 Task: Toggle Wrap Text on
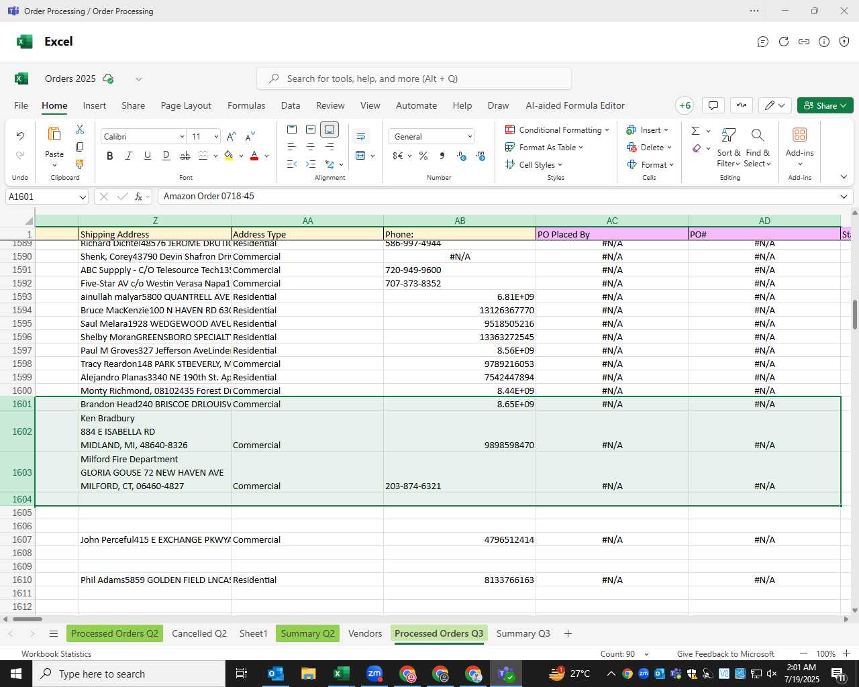coord(361,136)
